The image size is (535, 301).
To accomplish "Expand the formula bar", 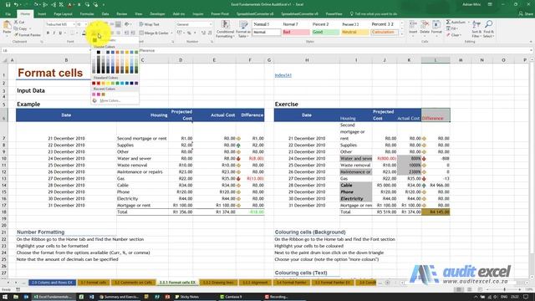I will click(532, 50).
